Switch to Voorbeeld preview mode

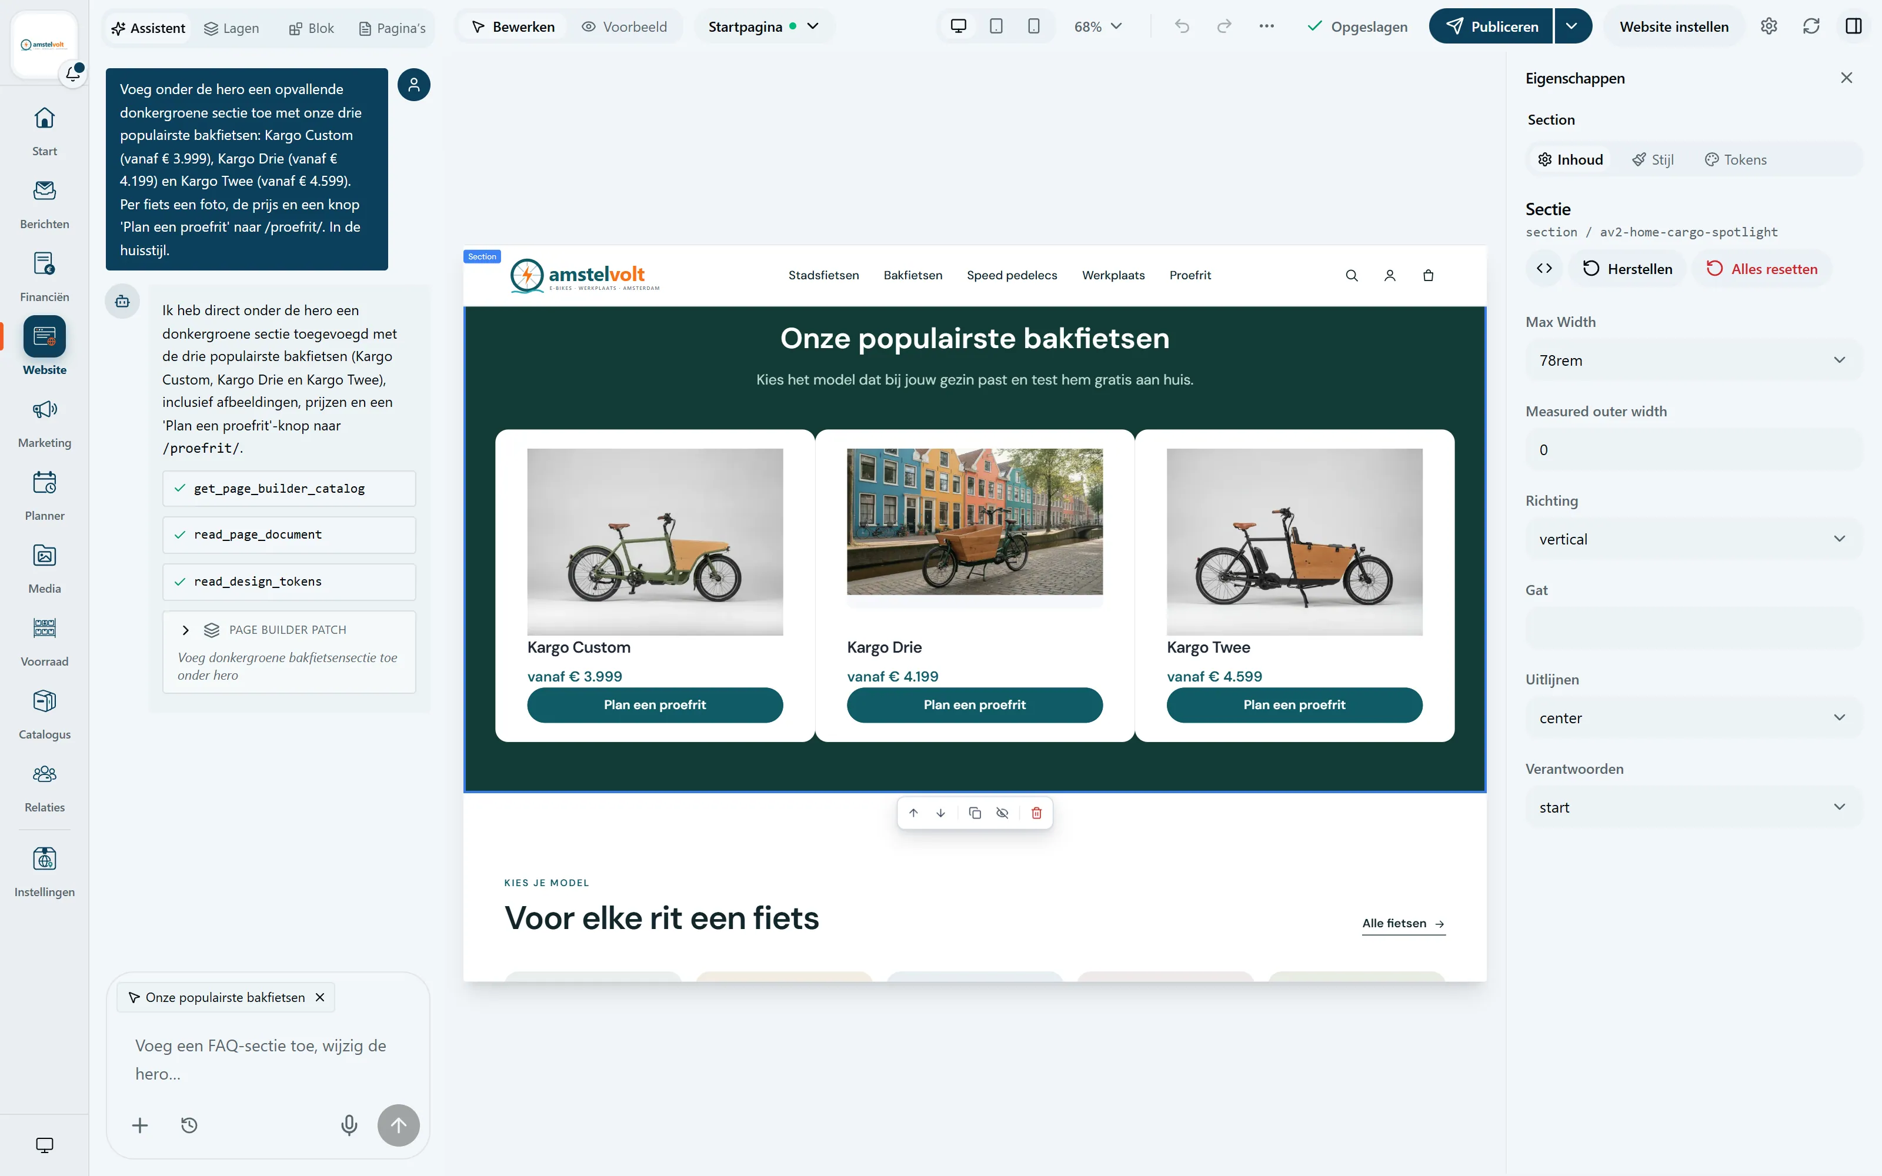click(x=625, y=26)
